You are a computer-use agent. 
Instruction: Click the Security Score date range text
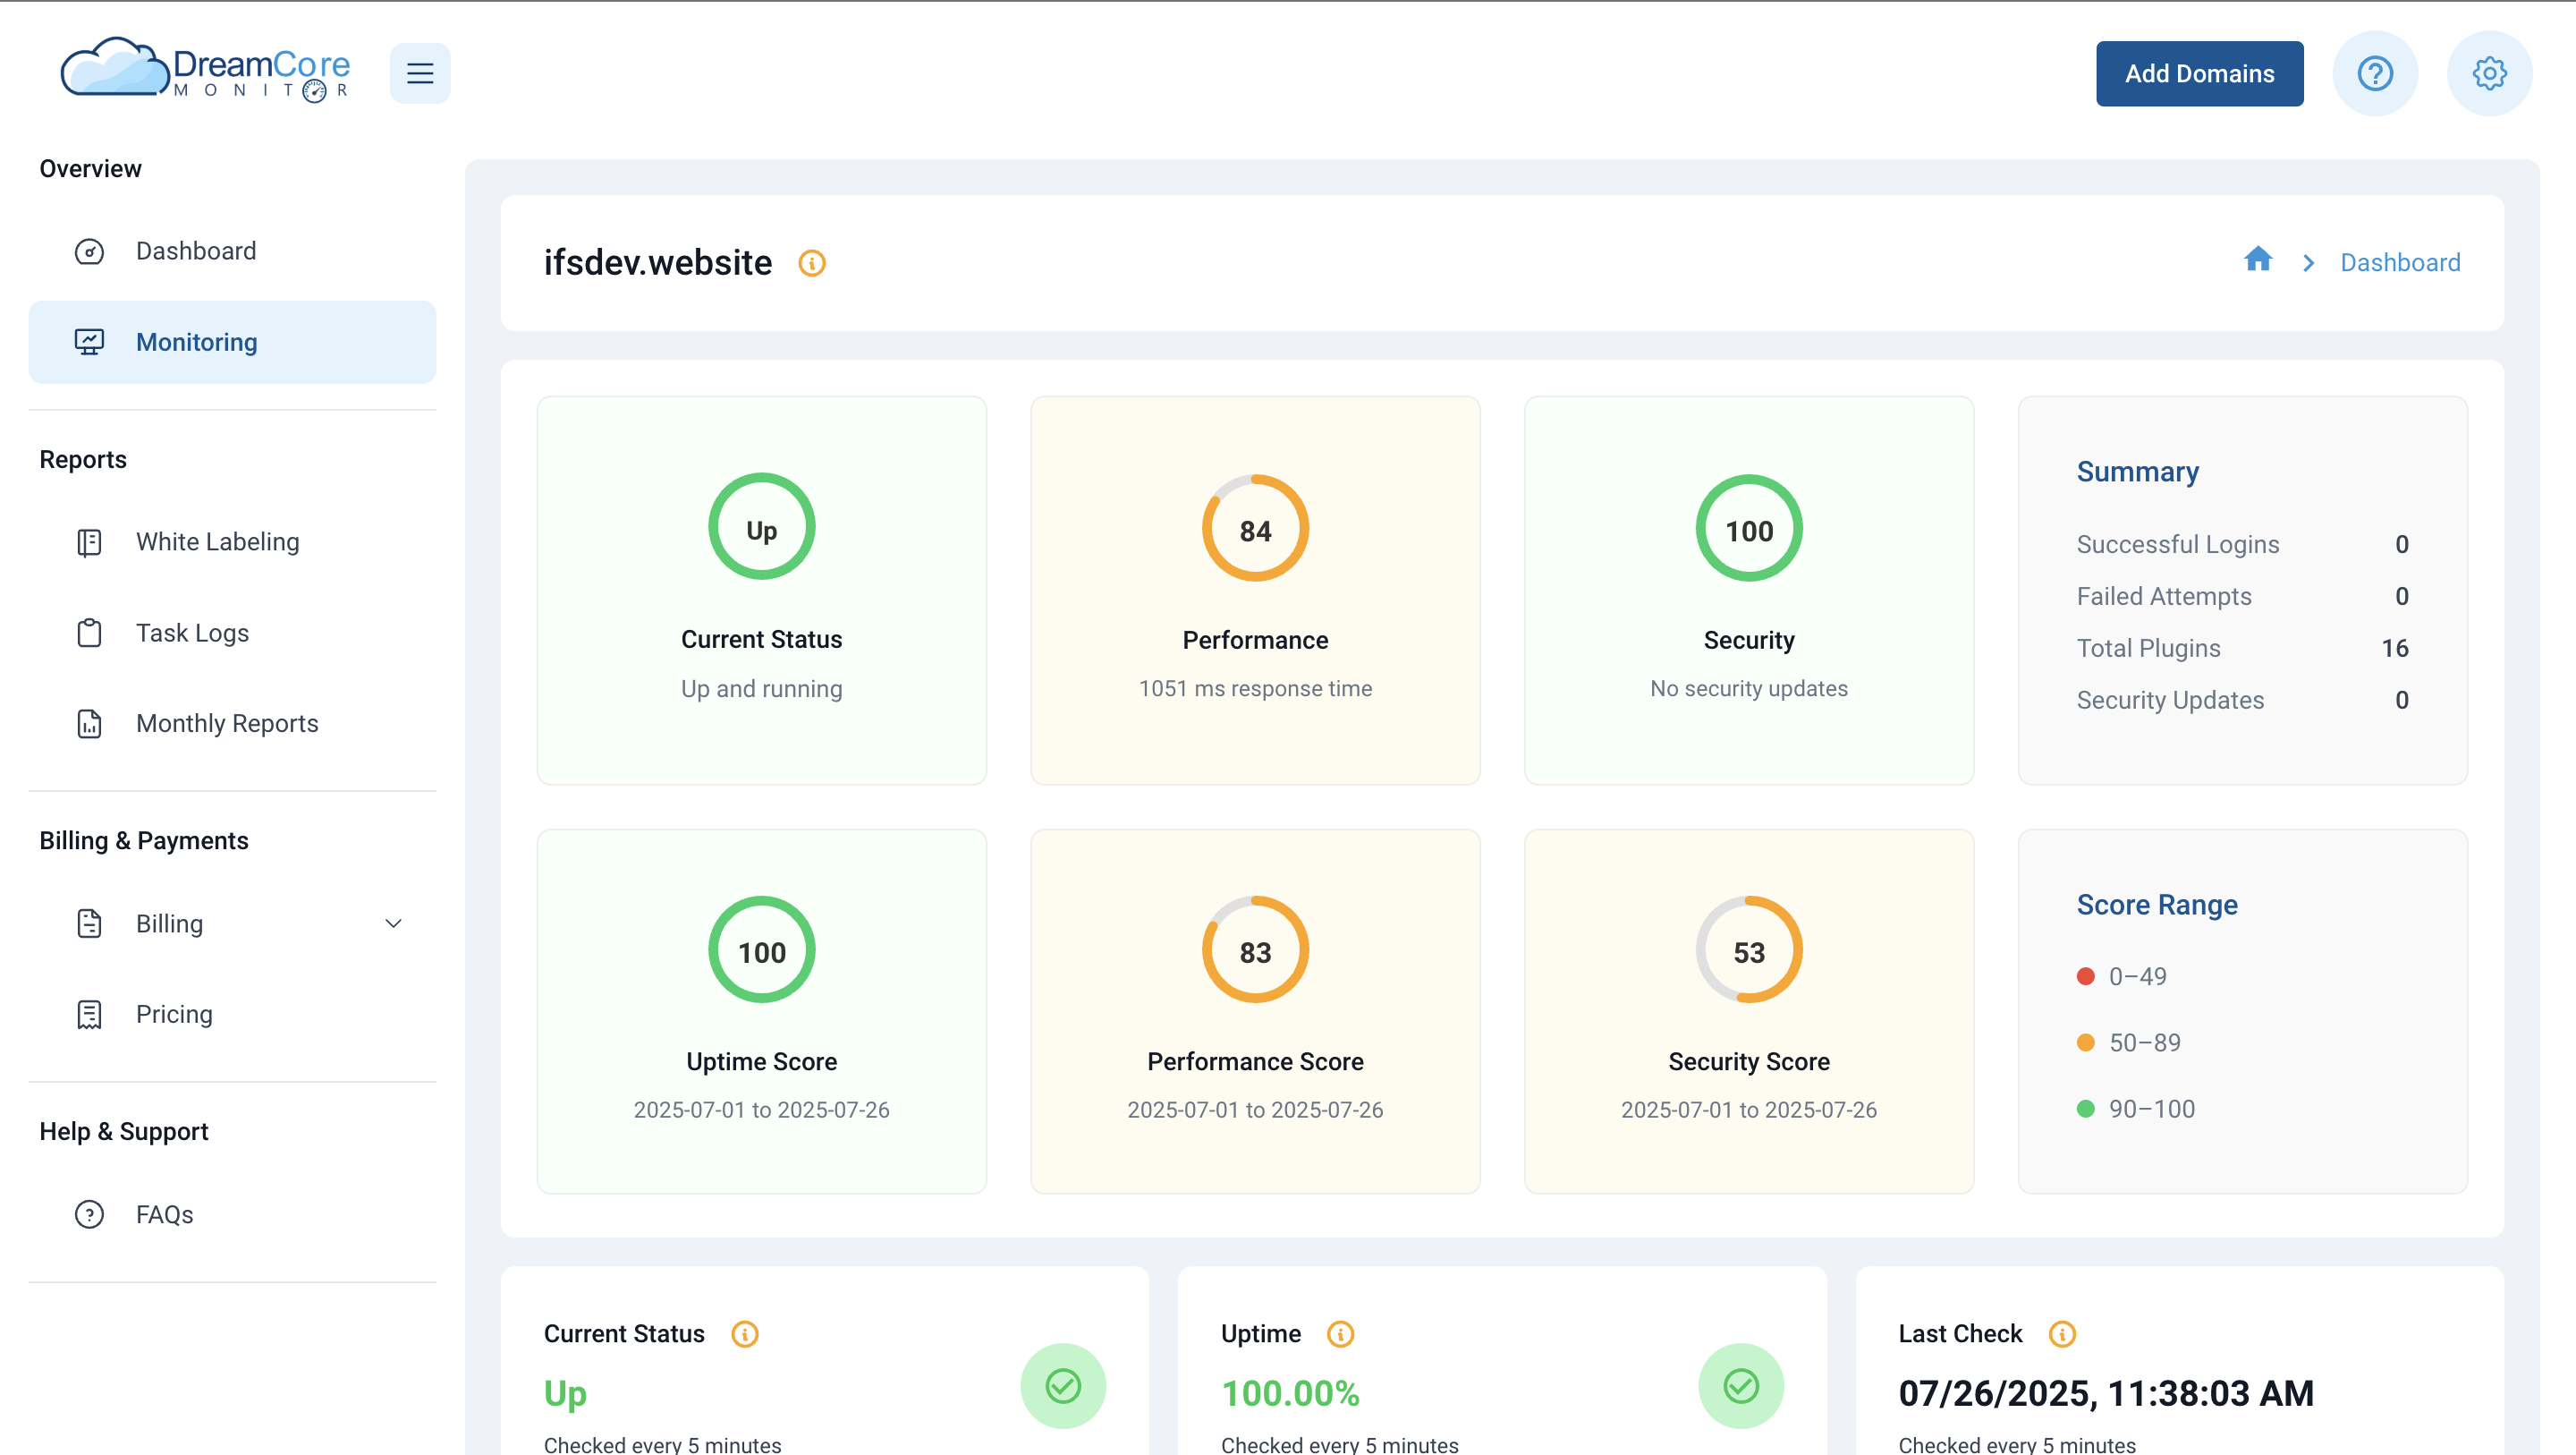click(1749, 1110)
